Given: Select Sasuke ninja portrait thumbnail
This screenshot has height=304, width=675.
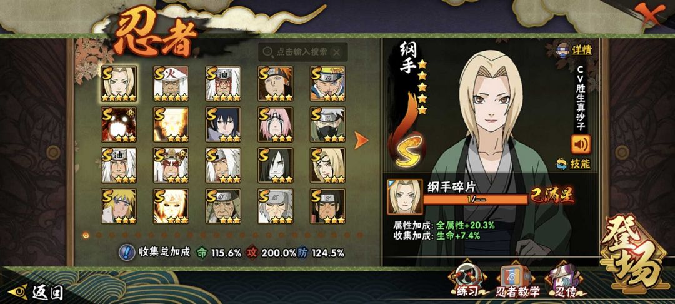Looking at the screenshot, I should click(x=223, y=124).
